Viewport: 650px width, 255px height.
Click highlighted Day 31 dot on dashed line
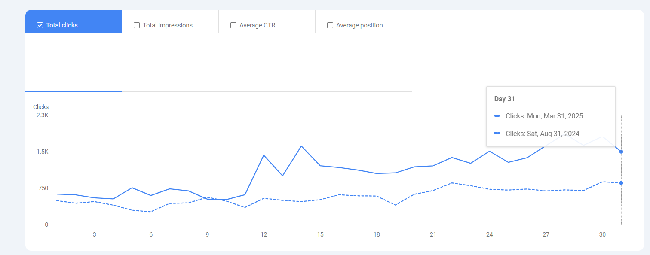pos(621,183)
